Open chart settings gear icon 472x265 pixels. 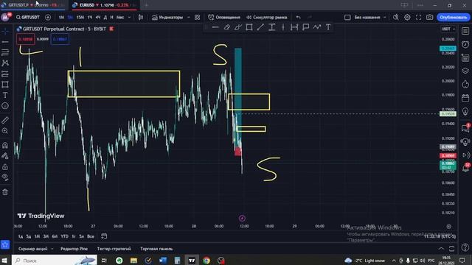tap(407, 18)
